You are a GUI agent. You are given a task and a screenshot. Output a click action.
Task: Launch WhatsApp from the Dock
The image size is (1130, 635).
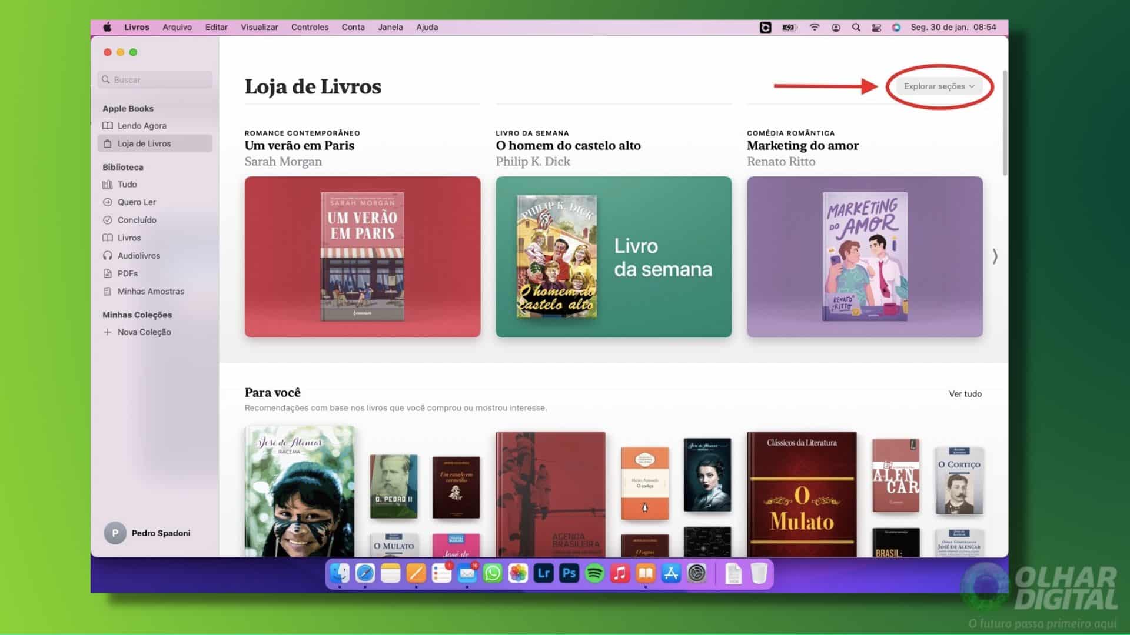(x=493, y=573)
